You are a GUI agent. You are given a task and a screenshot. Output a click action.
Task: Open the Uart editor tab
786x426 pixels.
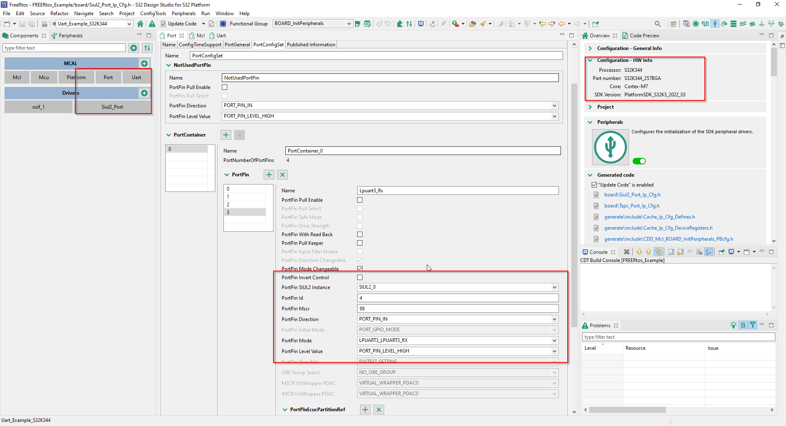tap(218, 36)
